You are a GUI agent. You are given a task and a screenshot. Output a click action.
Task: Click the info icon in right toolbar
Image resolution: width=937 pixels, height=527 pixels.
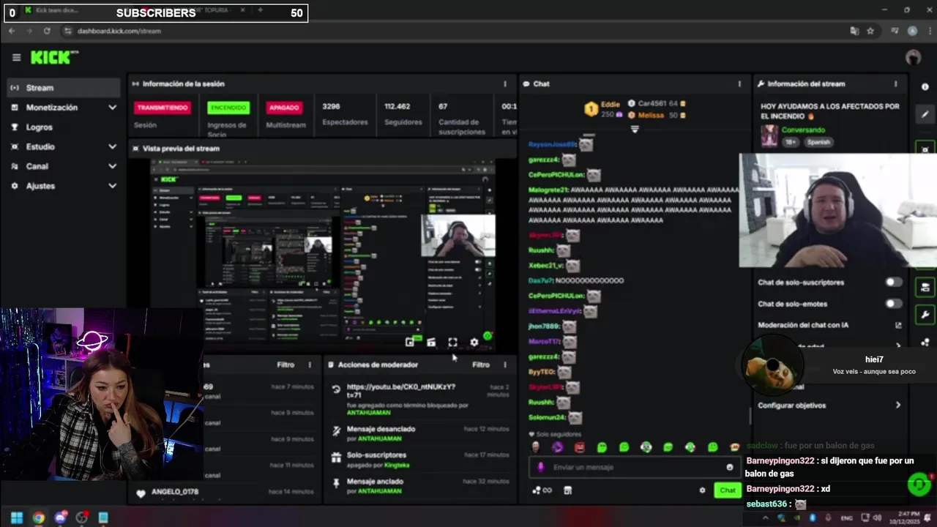coord(925,87)
